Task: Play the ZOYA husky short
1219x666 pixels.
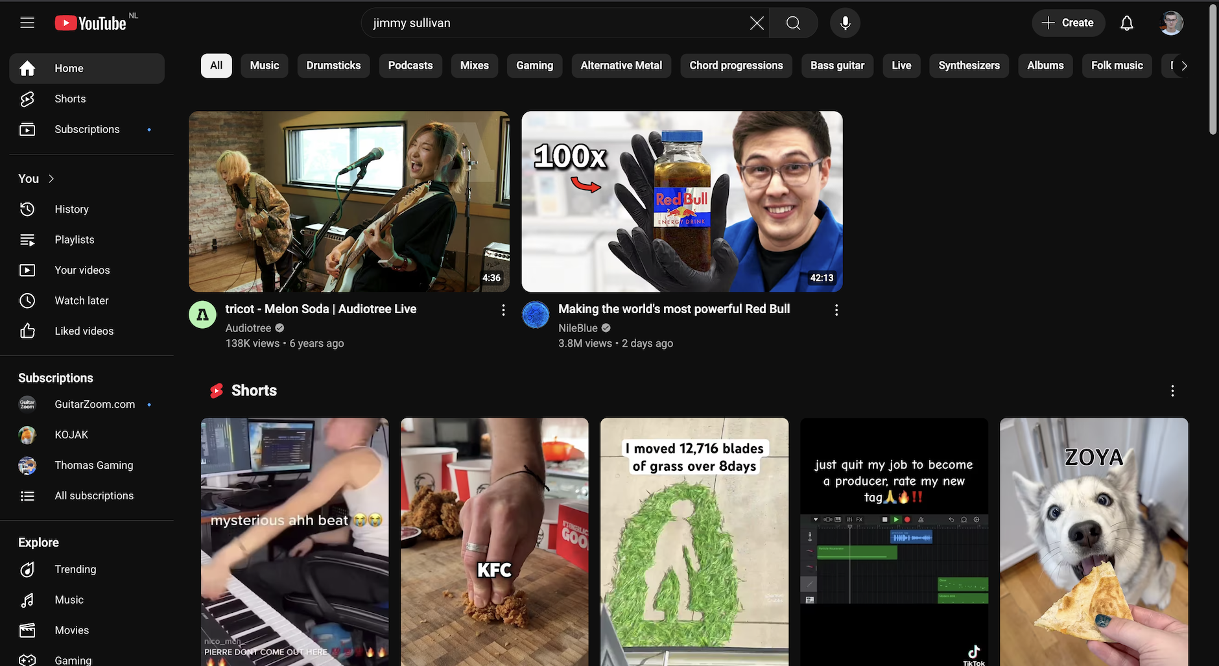Action: click(1094, 542)
